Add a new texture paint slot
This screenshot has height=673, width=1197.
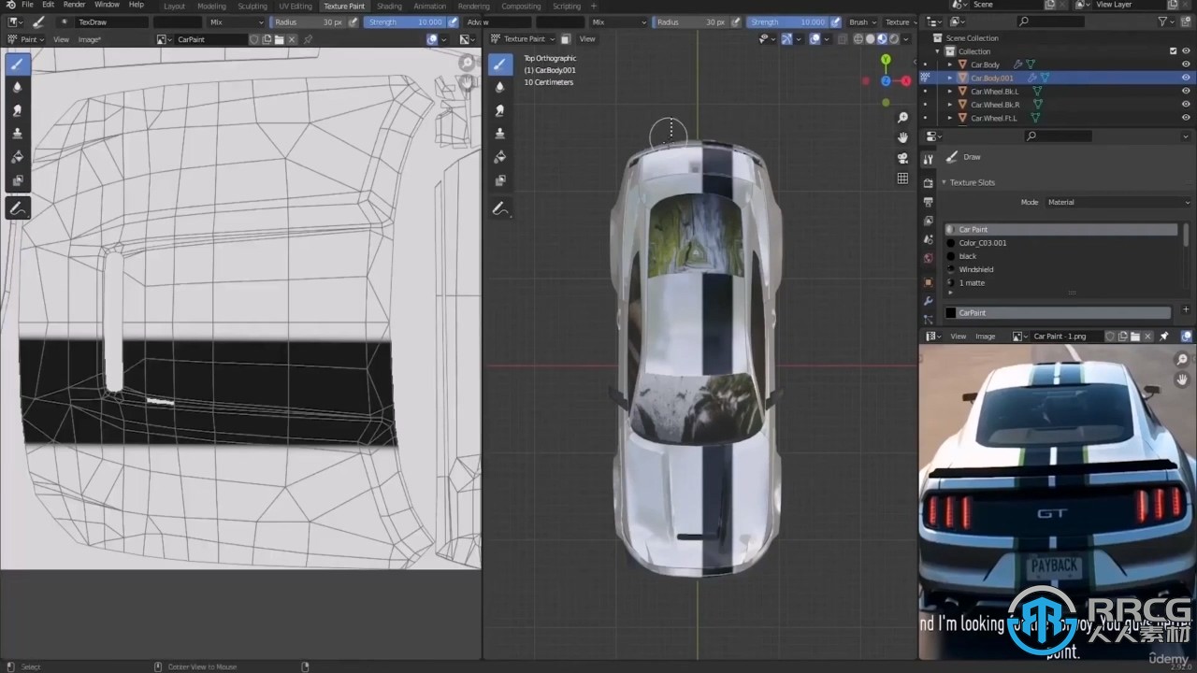coord(1186,309)
